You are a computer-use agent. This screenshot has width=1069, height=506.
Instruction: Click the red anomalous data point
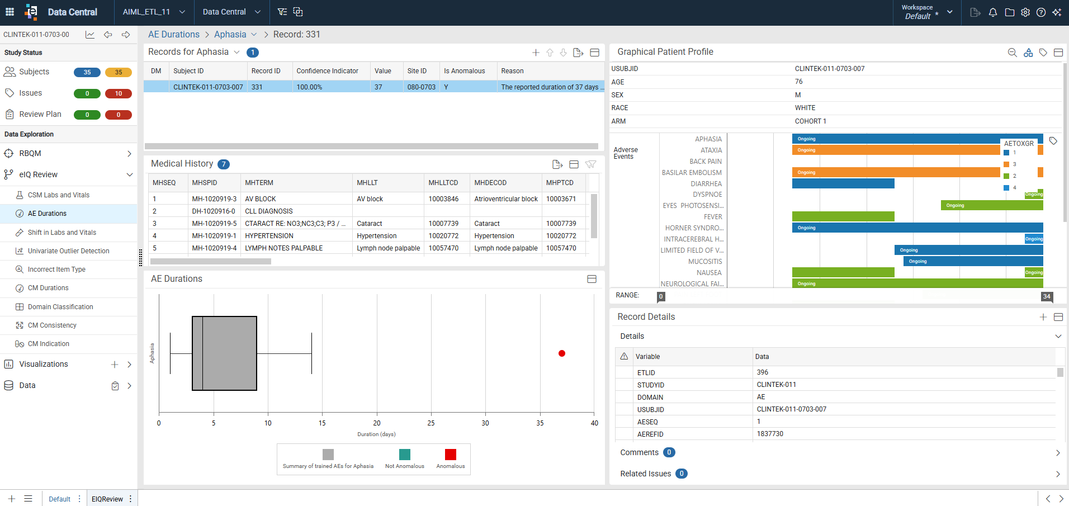562,353
